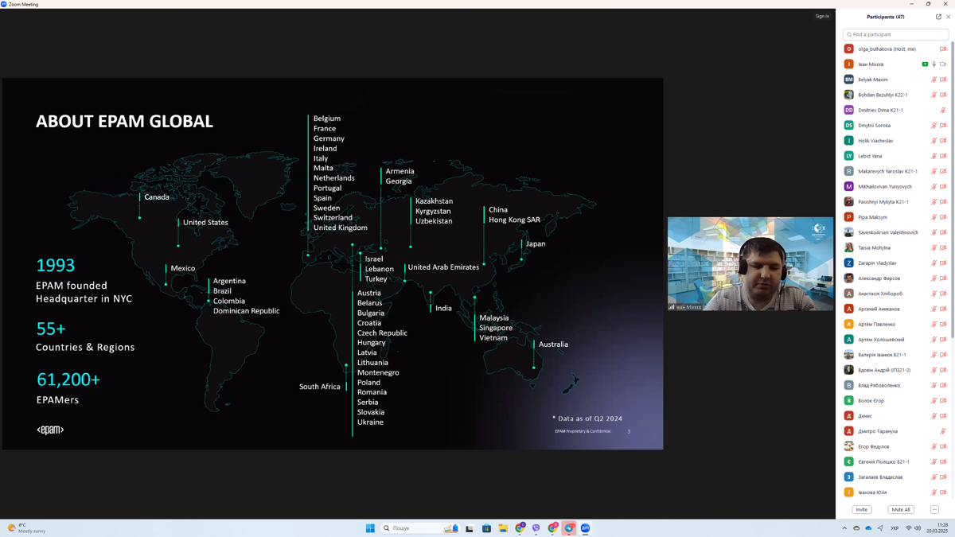
Task: Open Viber from the taskbar
Action: (536, 528)
